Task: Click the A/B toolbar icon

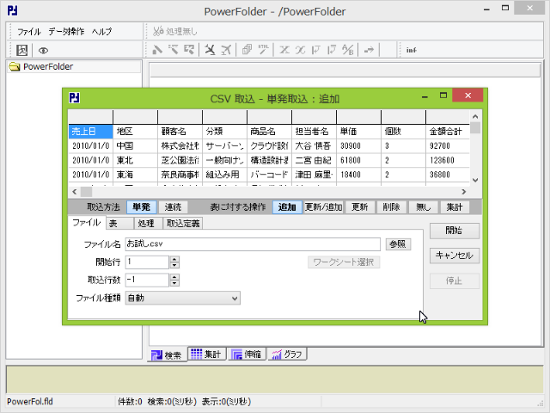Action: point(347,50)
